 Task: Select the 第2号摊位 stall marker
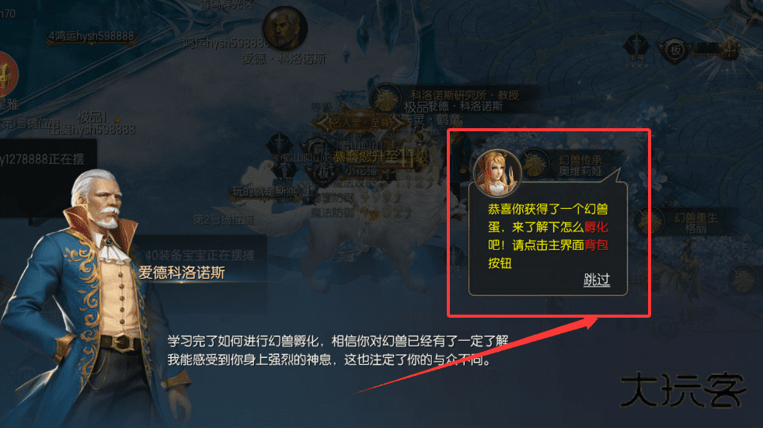pos(223,220)
